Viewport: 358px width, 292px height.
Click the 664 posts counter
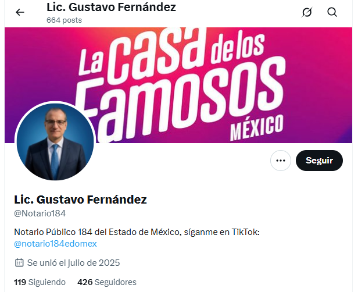coord(64,20)
